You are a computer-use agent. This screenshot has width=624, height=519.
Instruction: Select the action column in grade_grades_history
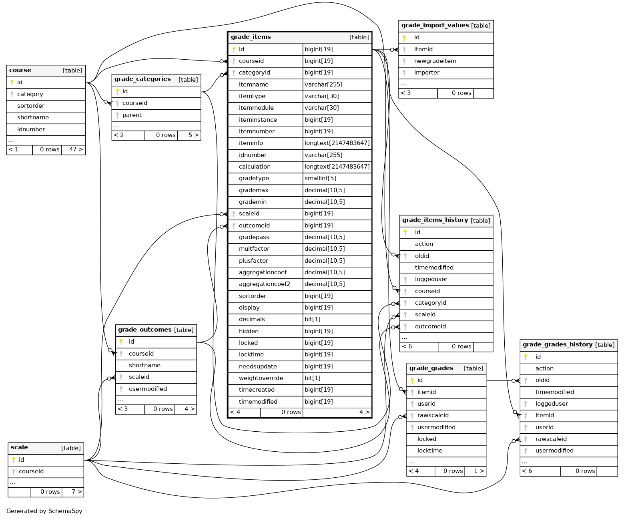click(x=569, y=369)
